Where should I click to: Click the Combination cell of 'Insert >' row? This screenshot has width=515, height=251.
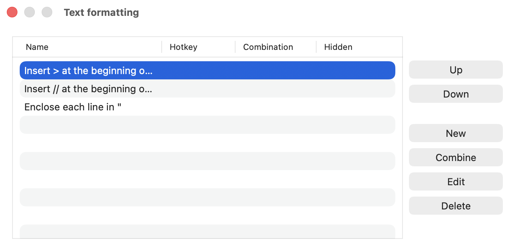(x=276, y=71)
